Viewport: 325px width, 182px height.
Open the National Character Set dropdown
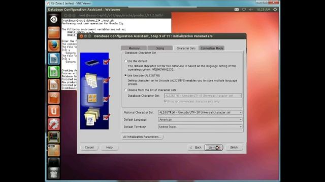[200, 112]
